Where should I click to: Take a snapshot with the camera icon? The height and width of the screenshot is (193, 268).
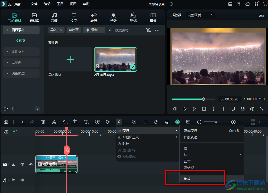coord(243,109)
